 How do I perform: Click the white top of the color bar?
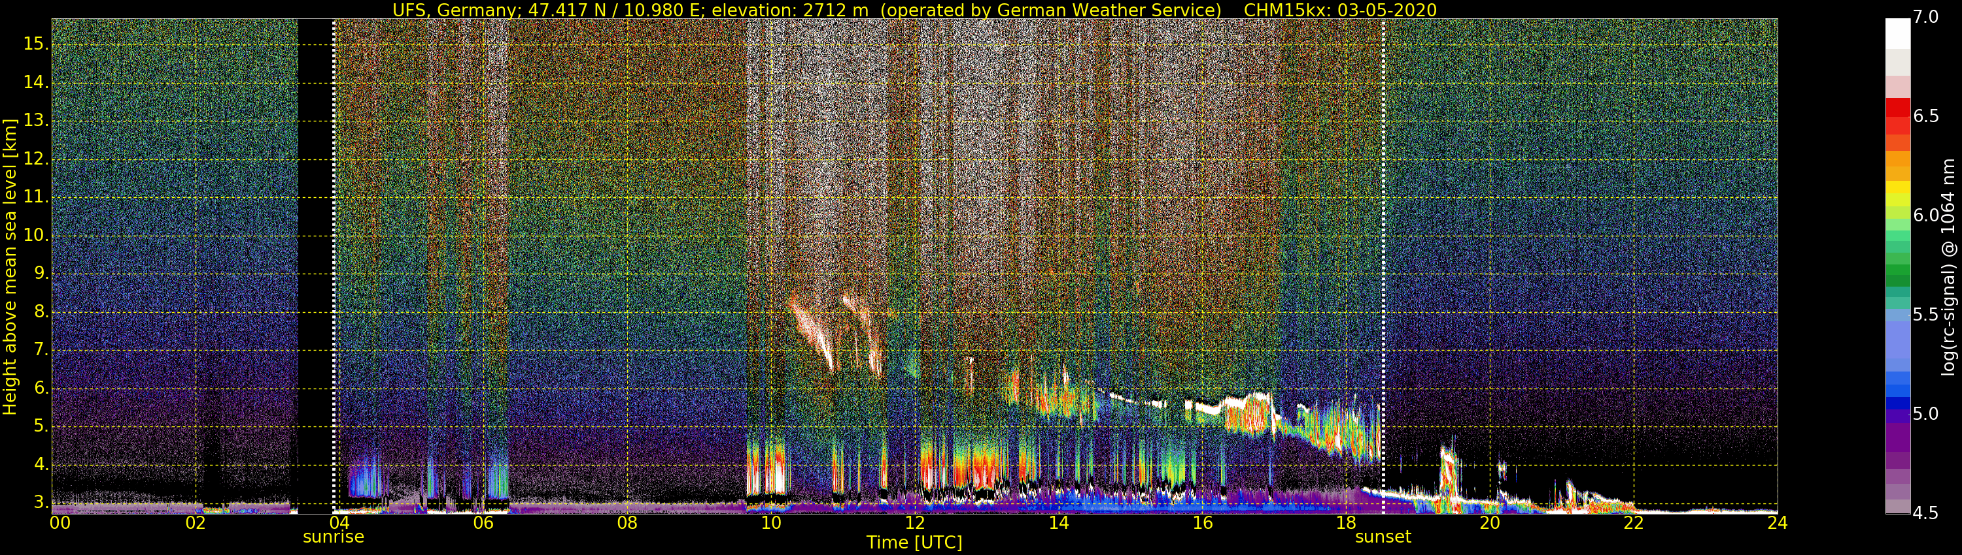tap(1897, 33)
